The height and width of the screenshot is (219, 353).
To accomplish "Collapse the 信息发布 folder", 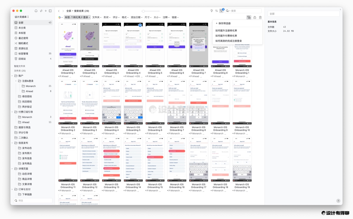I will (x=13, y=143).
